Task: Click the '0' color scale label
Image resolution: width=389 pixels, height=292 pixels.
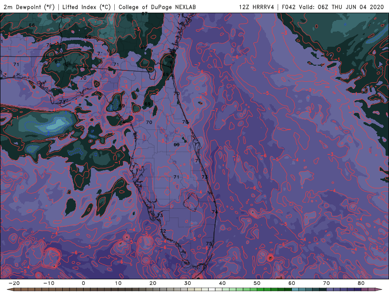Action: [83, 283]
